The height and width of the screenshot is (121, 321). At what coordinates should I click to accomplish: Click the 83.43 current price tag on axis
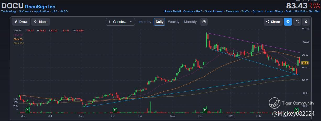click(305, 63)
